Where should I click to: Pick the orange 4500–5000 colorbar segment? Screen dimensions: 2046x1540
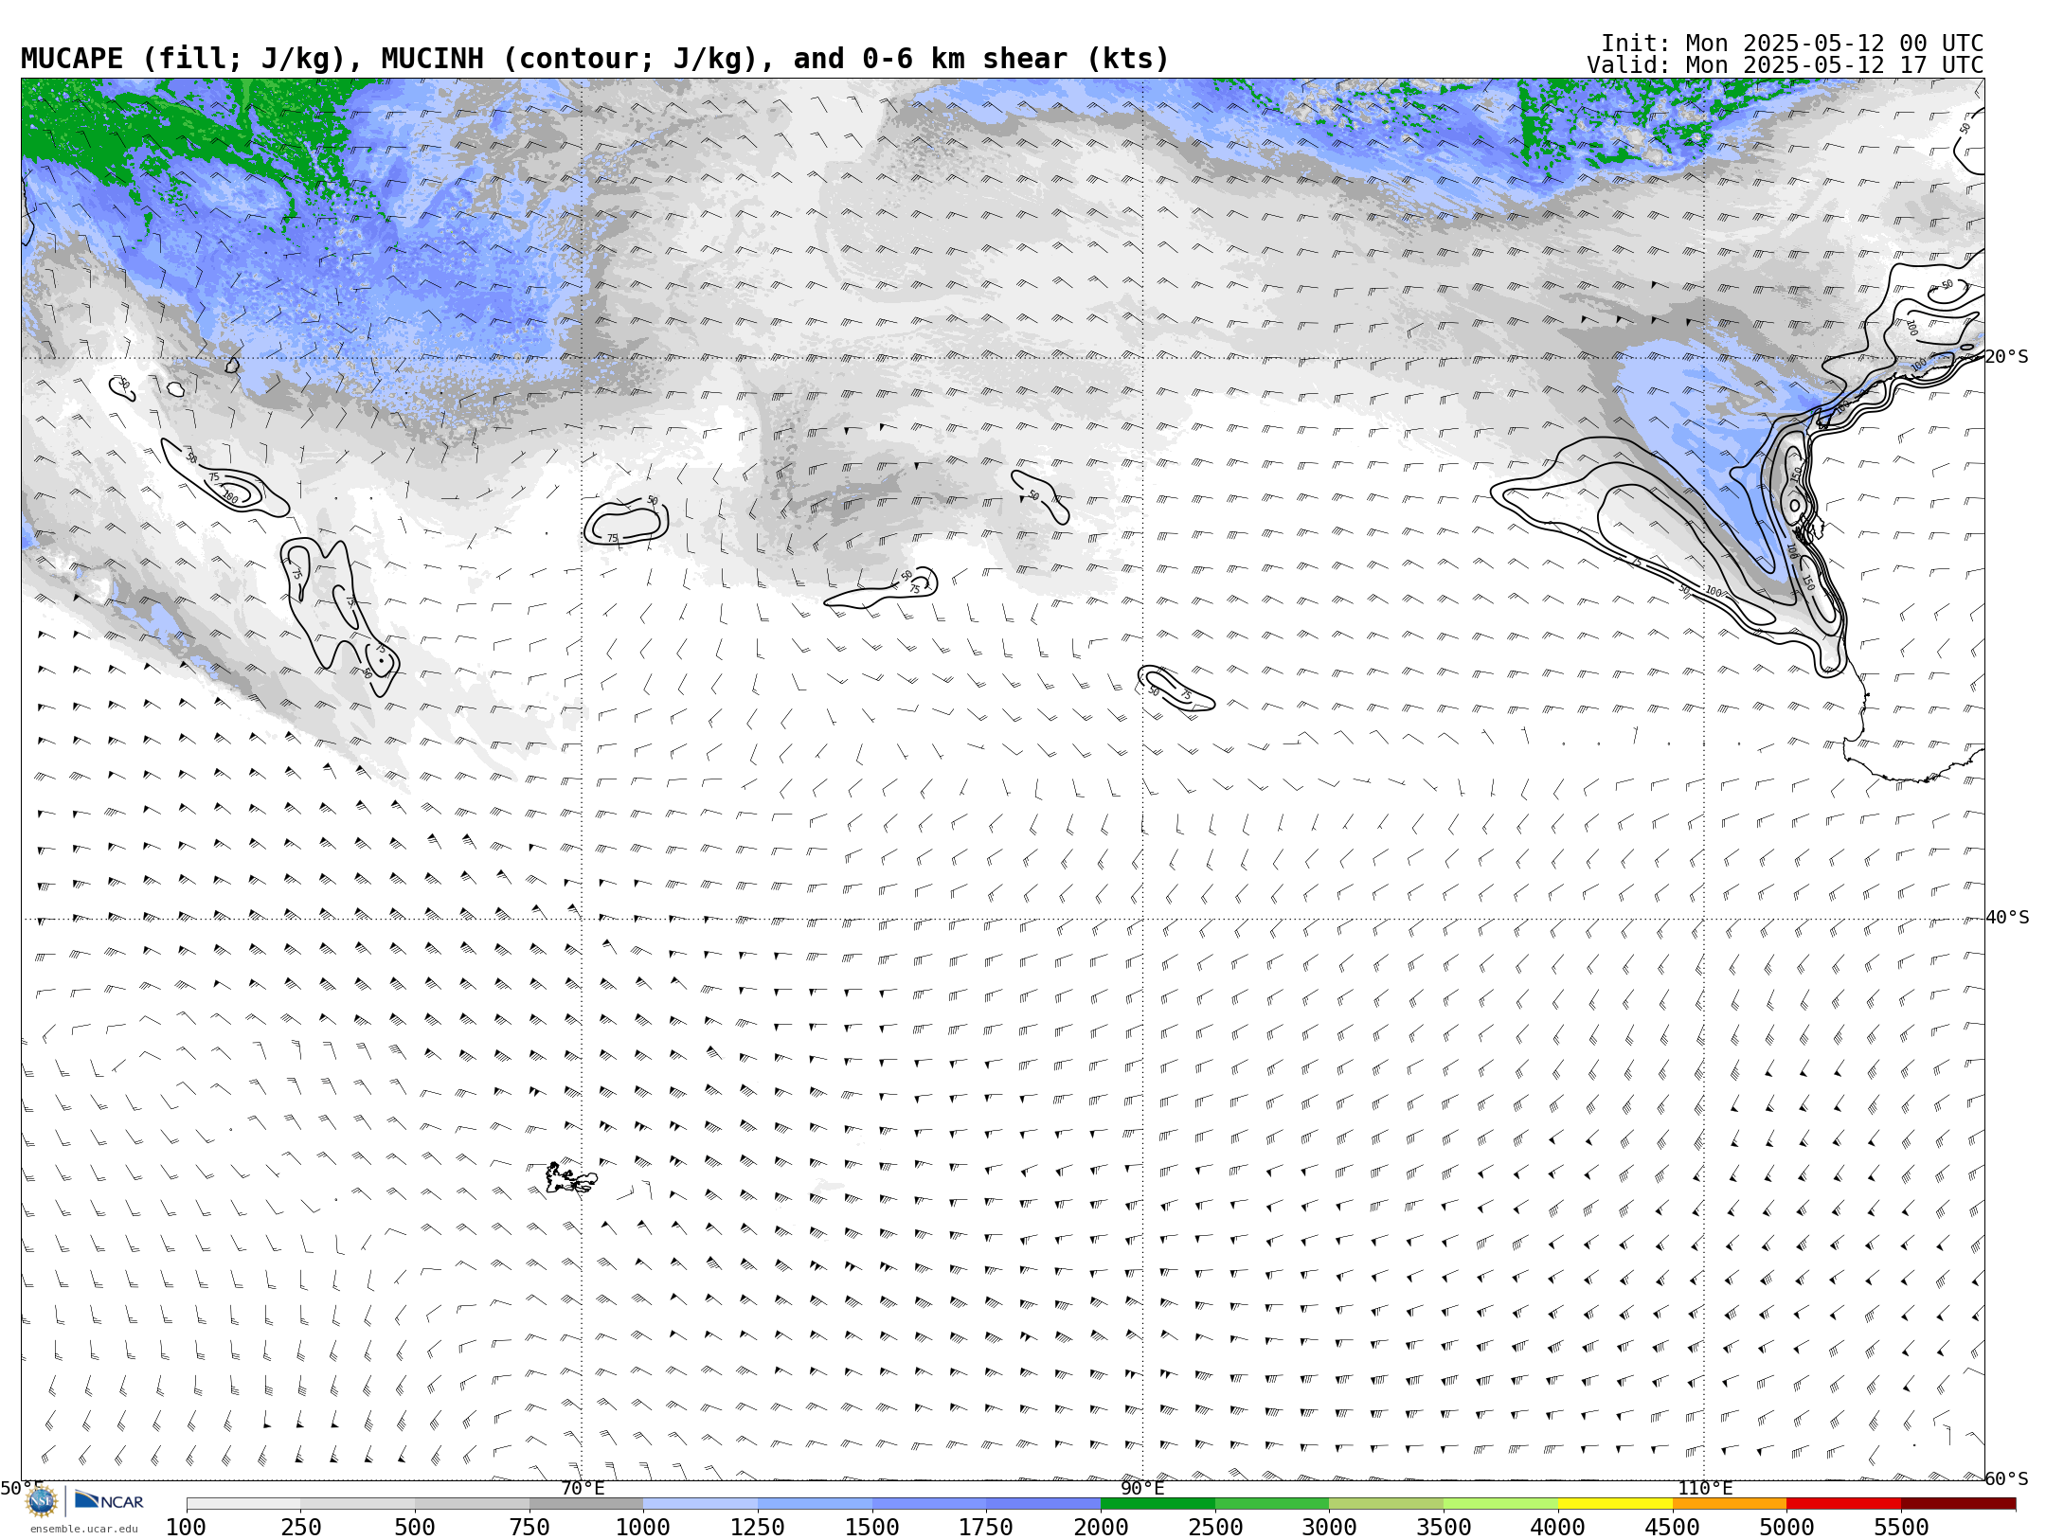(x=1729, y=1504)
